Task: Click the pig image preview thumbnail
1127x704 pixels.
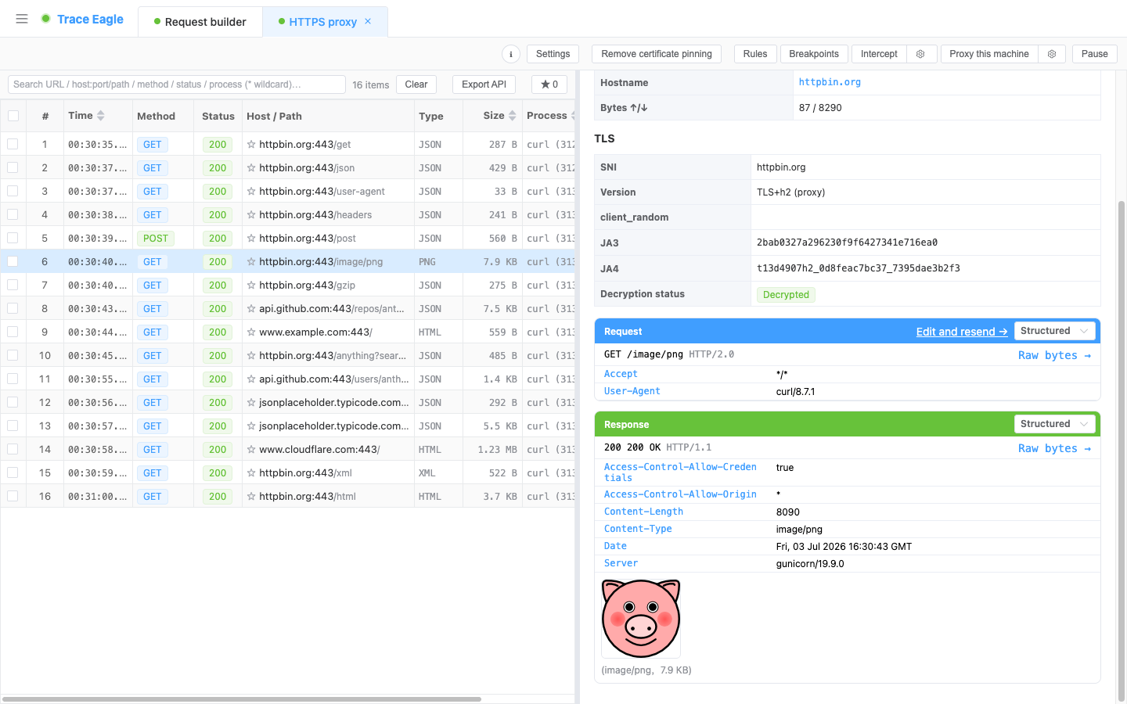Action: click(641, 619)
